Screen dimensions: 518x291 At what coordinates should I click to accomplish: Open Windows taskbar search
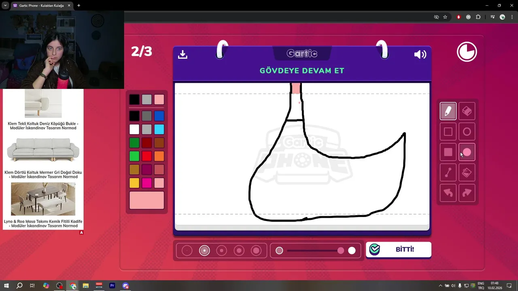pyautogui.click(x=19, y=286)
